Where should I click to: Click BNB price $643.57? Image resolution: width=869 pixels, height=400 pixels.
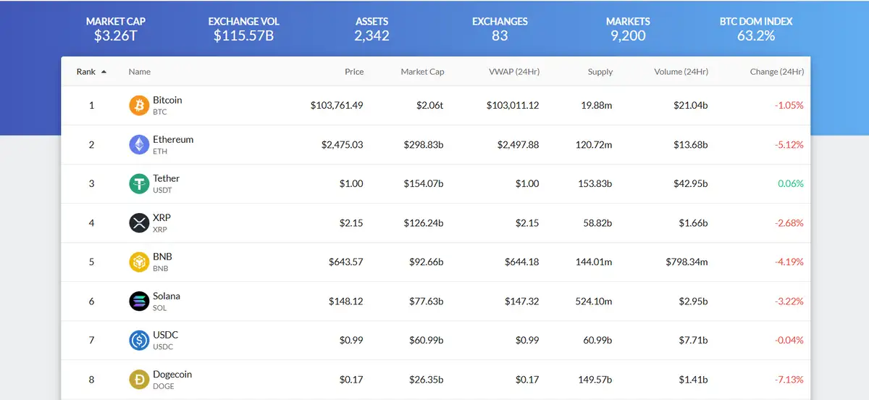(x=345, y=262)
